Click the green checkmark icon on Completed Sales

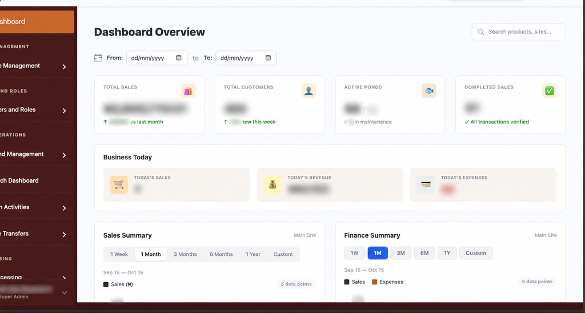tap(549, 91)
